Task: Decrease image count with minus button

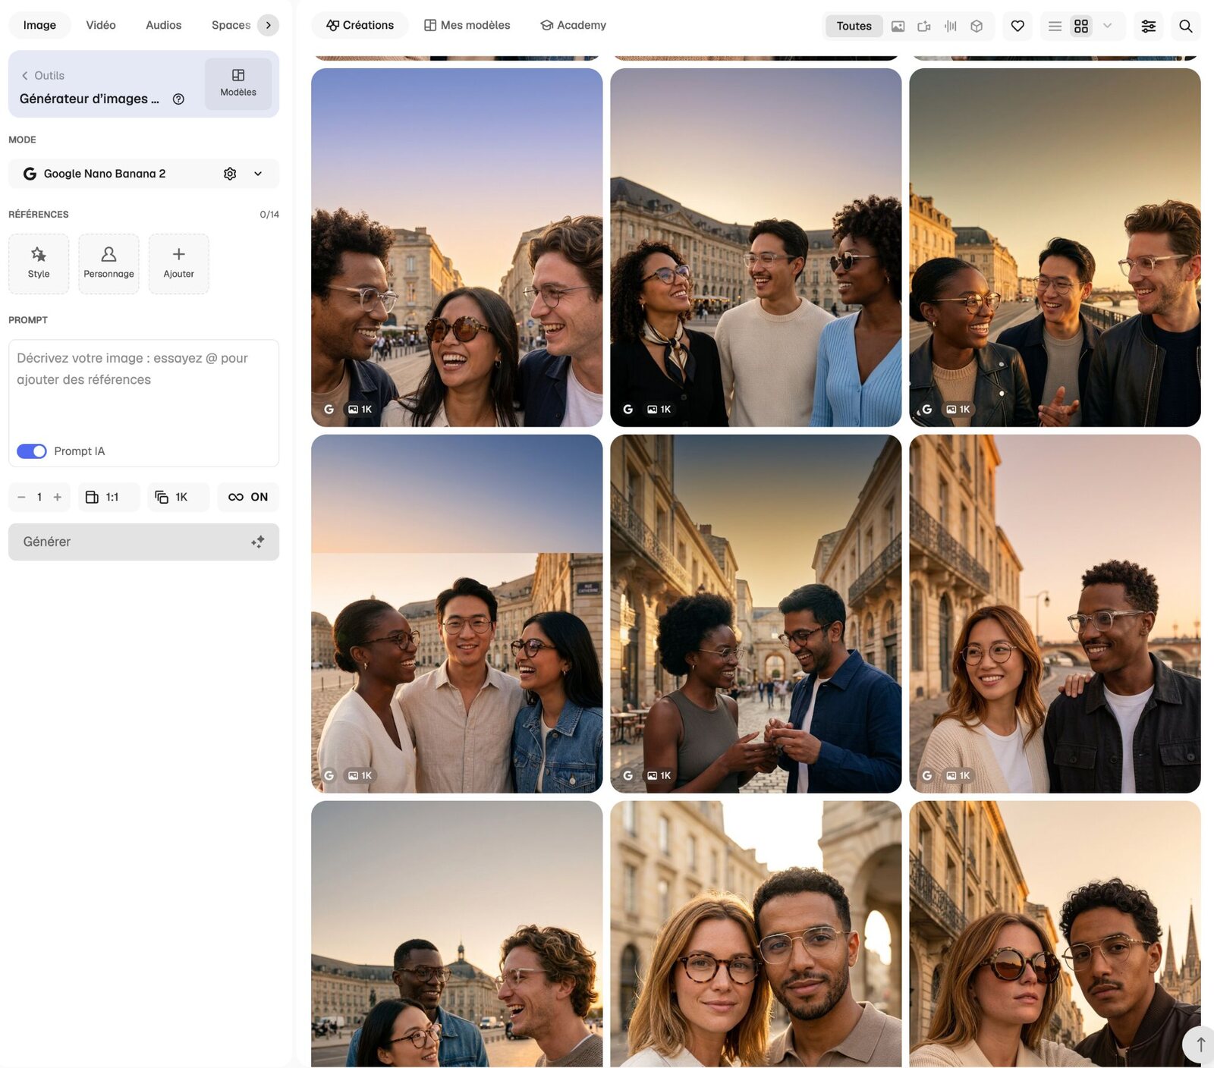Action: point(21,497)
